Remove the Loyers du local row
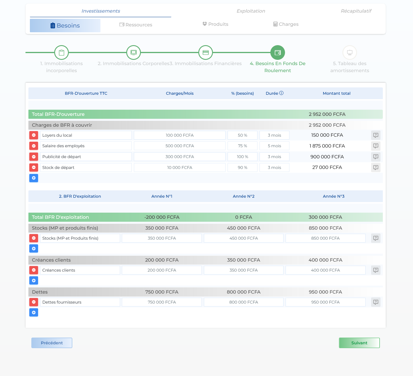This screenshot has width=413, height=376. (34, 135)
